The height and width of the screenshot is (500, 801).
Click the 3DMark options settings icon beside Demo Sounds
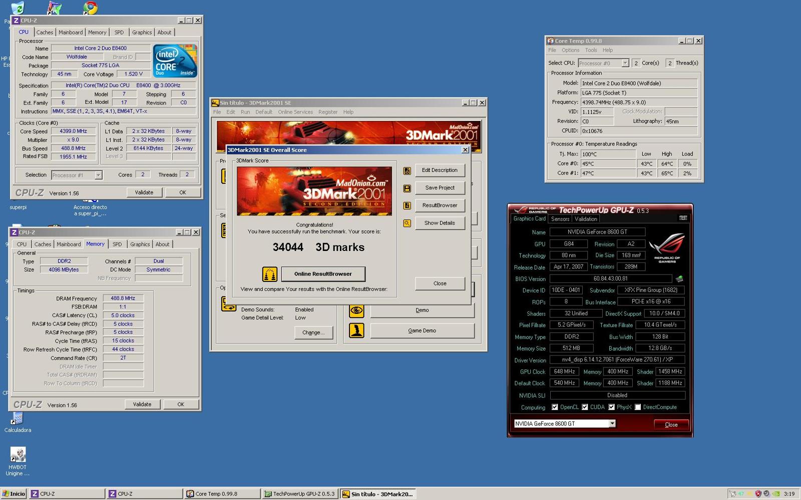click(x=229, y=304)
